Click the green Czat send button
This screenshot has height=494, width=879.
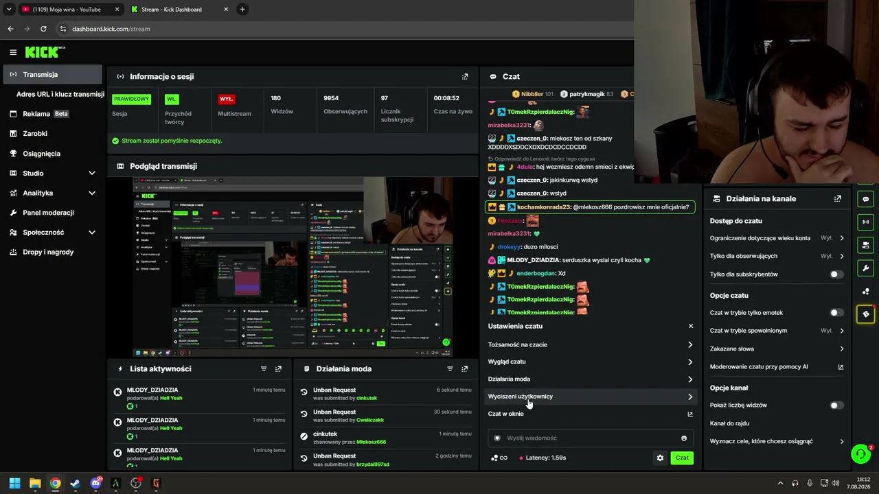coord(682,458)
